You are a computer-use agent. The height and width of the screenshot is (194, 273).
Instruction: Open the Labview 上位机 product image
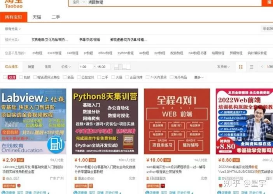33,121
